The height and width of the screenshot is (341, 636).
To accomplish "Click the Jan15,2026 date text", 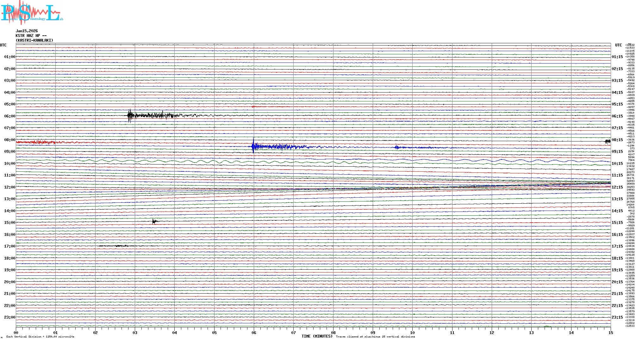I will (x=27, y=31).
